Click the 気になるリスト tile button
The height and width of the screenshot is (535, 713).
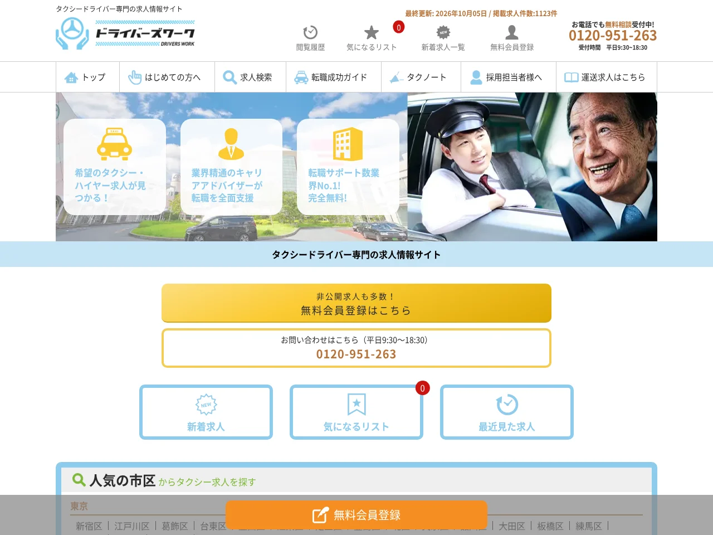tap(356, 412)
